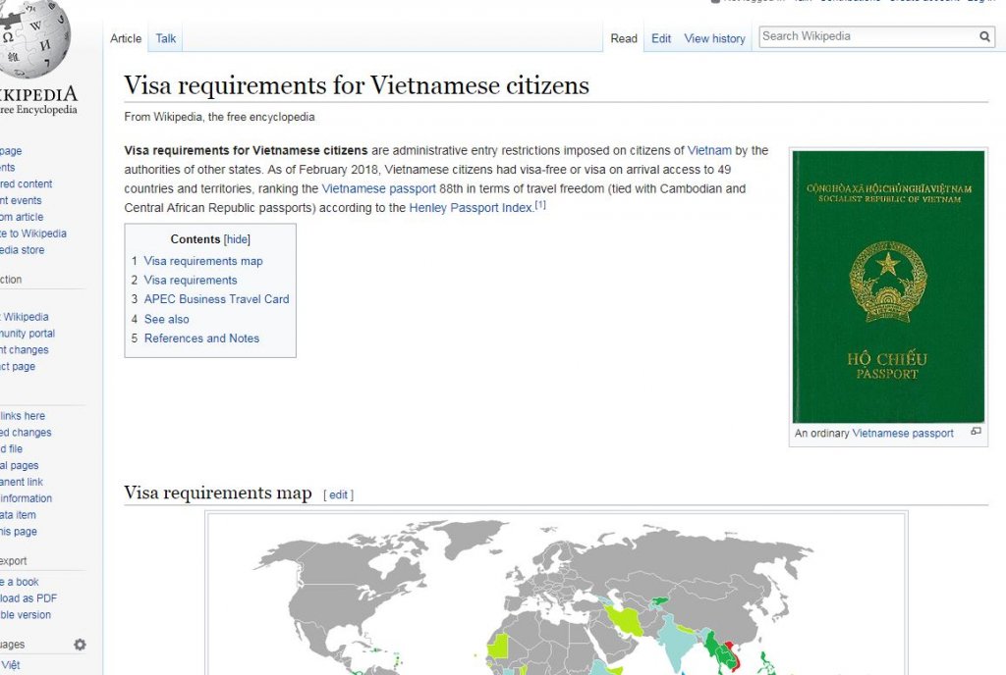The height and width of the screenshot is (675, 1006).
Task: Open the Printable version sidebar link
Action: point(26,615)
